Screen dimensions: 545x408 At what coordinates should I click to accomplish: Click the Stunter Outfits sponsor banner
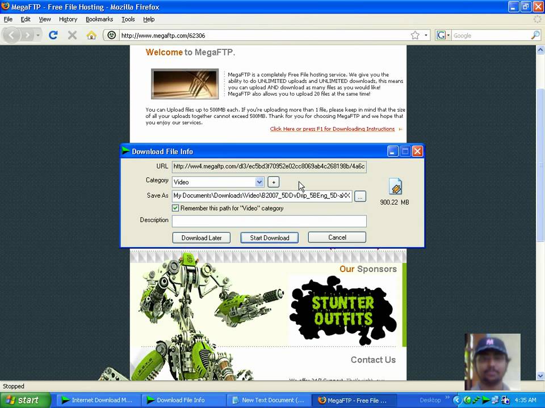coord(343,311)
